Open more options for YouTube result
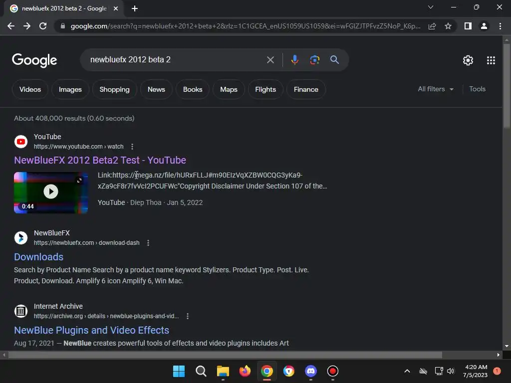Image resolution: width=511 pixels, height=383 pixels. [132, 147]
